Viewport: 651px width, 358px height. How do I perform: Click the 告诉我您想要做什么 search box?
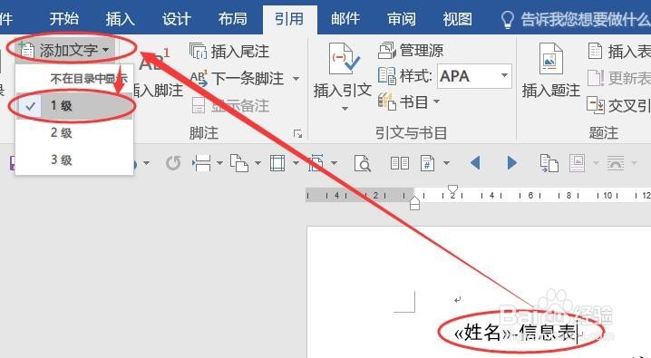point(586,19)
